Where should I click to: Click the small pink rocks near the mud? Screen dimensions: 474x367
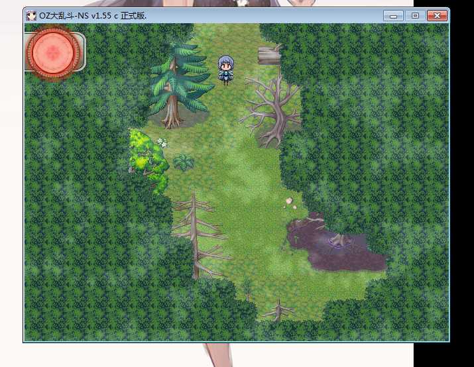[291, 203]
